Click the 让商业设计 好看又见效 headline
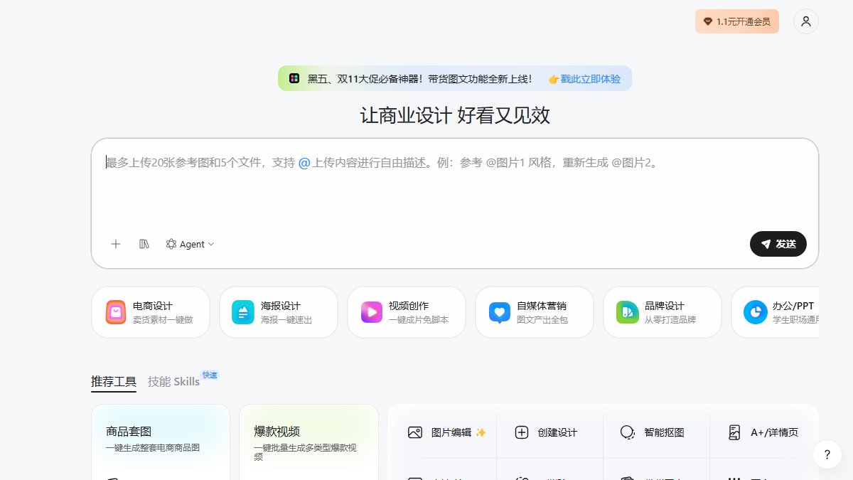Viewport: 853px width, 480px height. pos(455,115)
